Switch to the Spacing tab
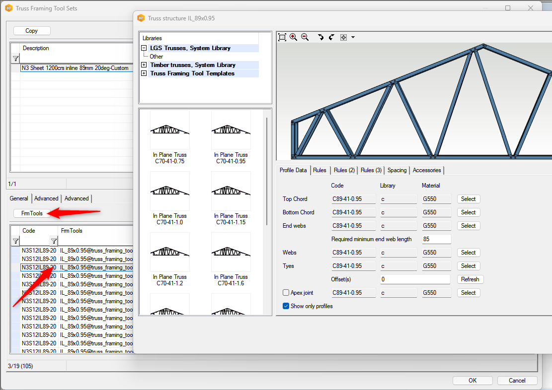Viewport: 552px width, 390px height. pos(396,170)
